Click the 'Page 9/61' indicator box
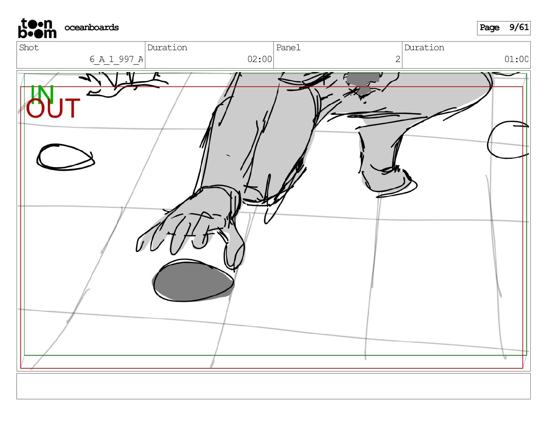 (x=503, y=28)
